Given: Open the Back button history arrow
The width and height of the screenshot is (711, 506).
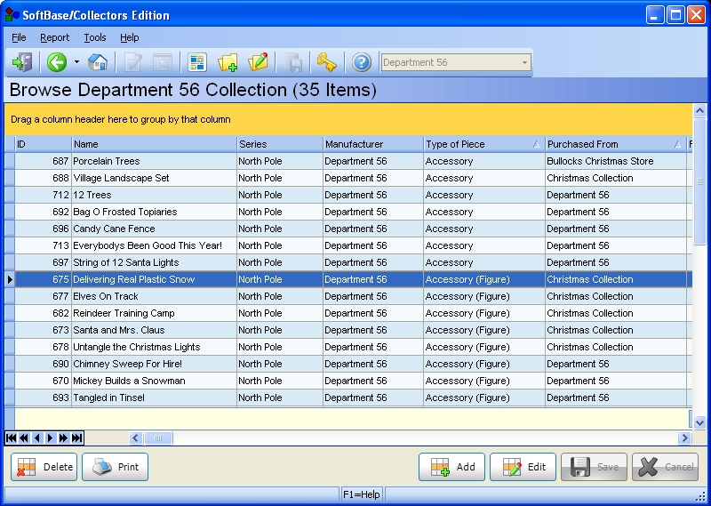Looking at the screenshot, I should 76,62.
